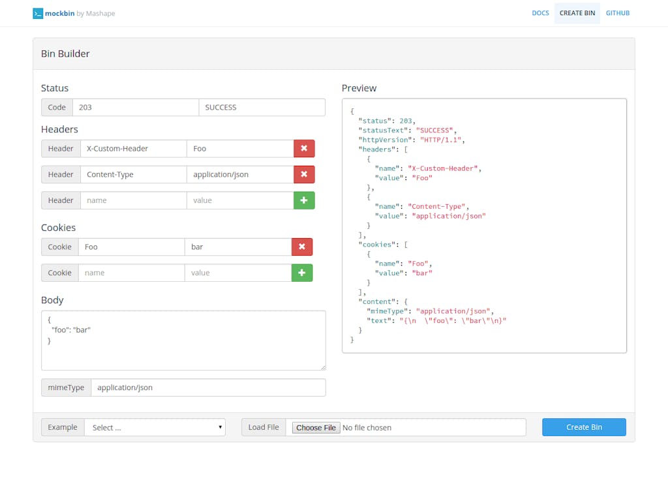Focus the empty header name field
The image size is (668, 488).
coord(133,200)
